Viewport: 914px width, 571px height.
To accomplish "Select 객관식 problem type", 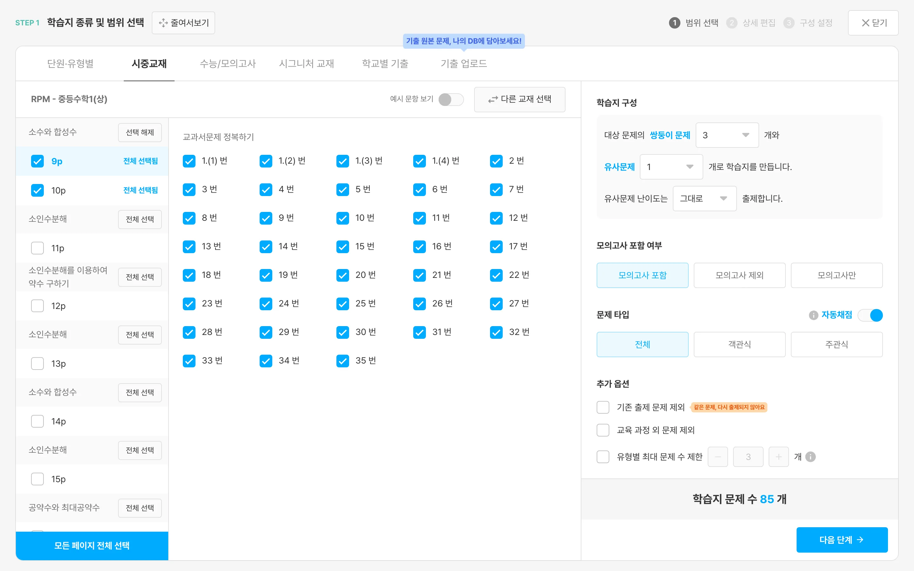I will click(x=739, y=345).
